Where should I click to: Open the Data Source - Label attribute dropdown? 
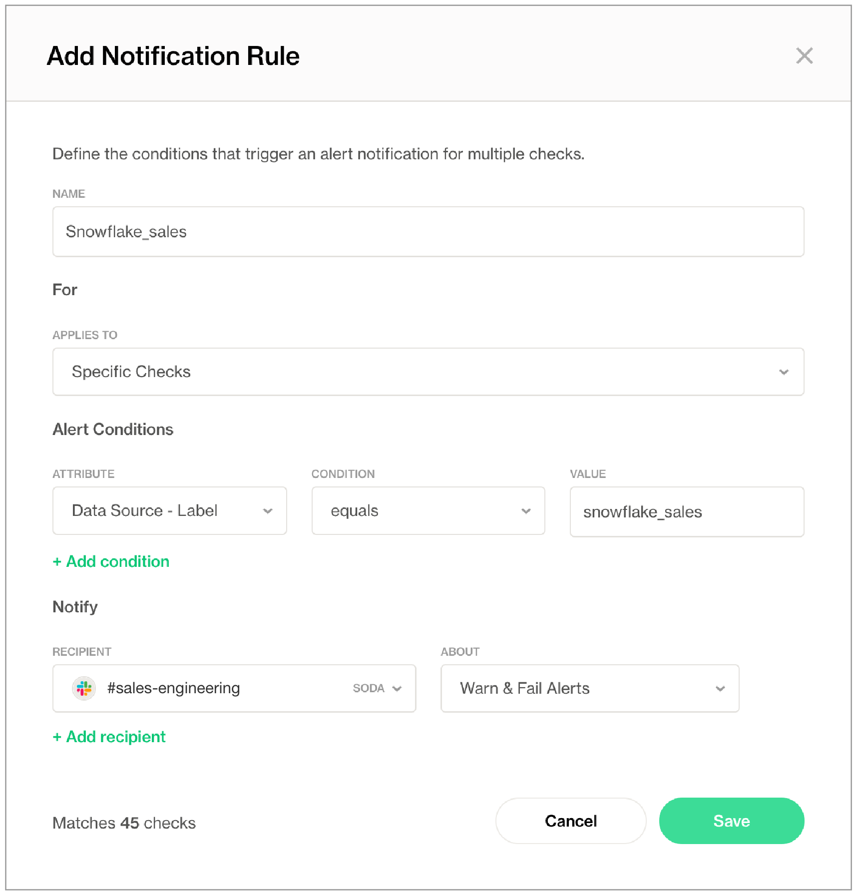click(x=169, y=511)
